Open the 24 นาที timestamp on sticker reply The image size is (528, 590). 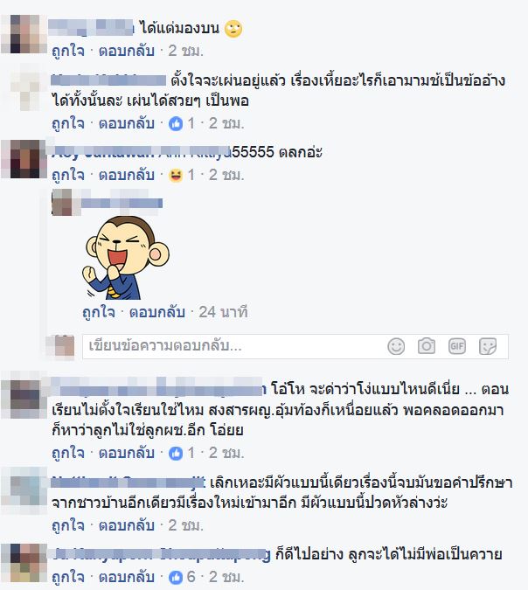point(223,312)
